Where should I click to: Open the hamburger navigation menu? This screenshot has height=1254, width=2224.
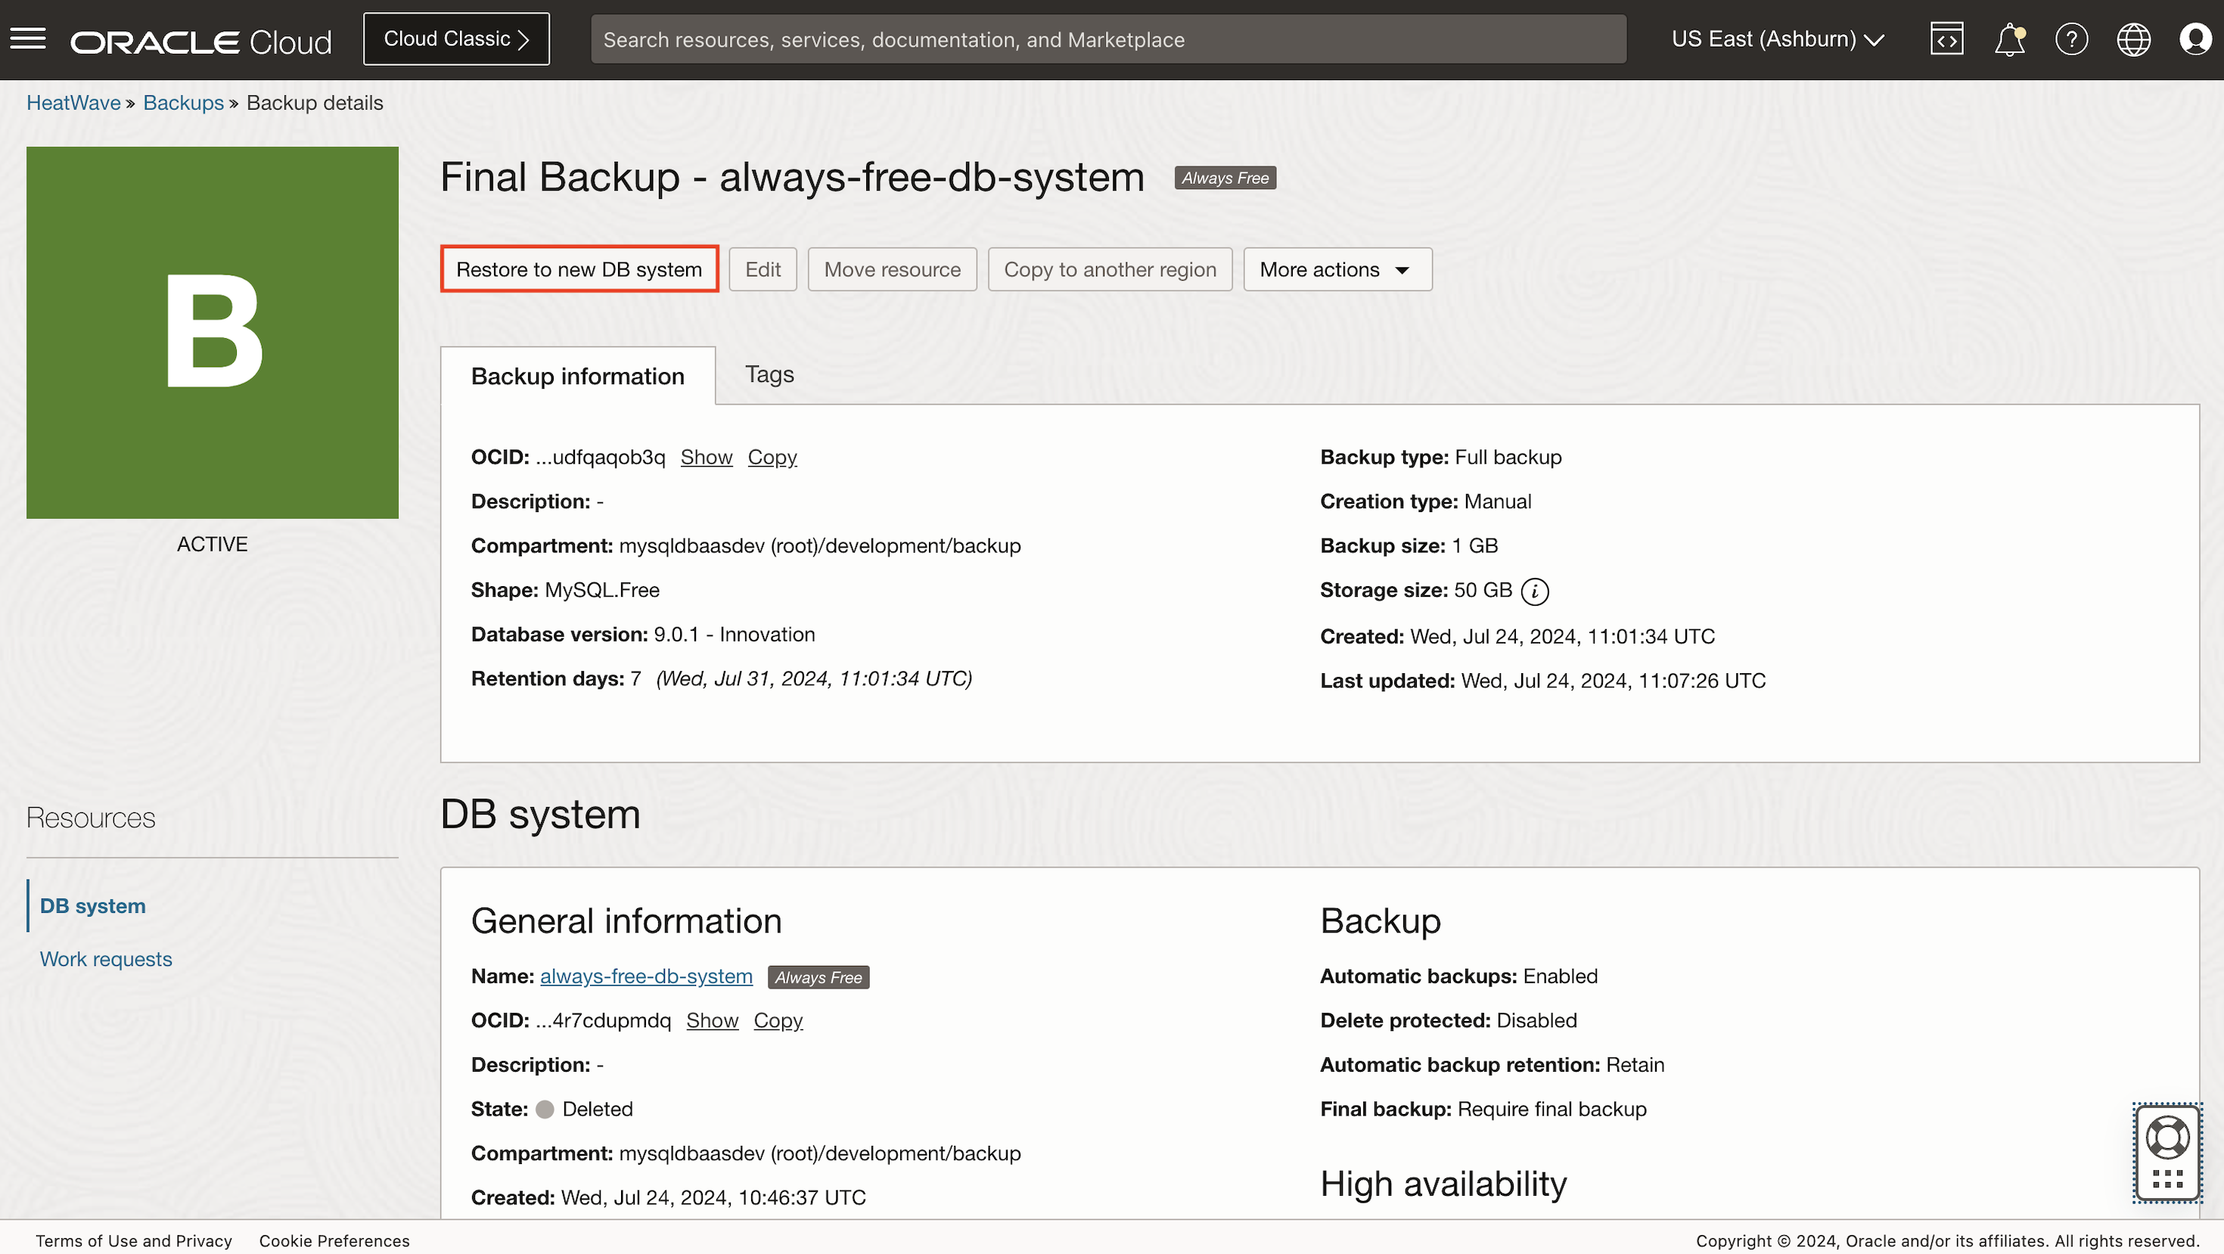(x=28, y=39)
